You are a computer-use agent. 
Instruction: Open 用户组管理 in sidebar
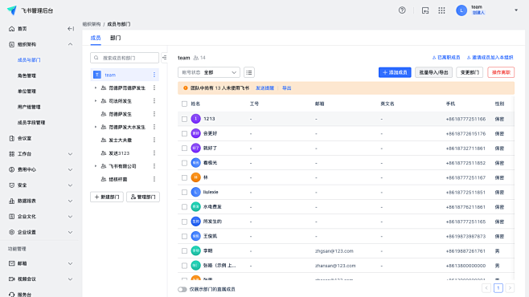[x=29, y=107]
